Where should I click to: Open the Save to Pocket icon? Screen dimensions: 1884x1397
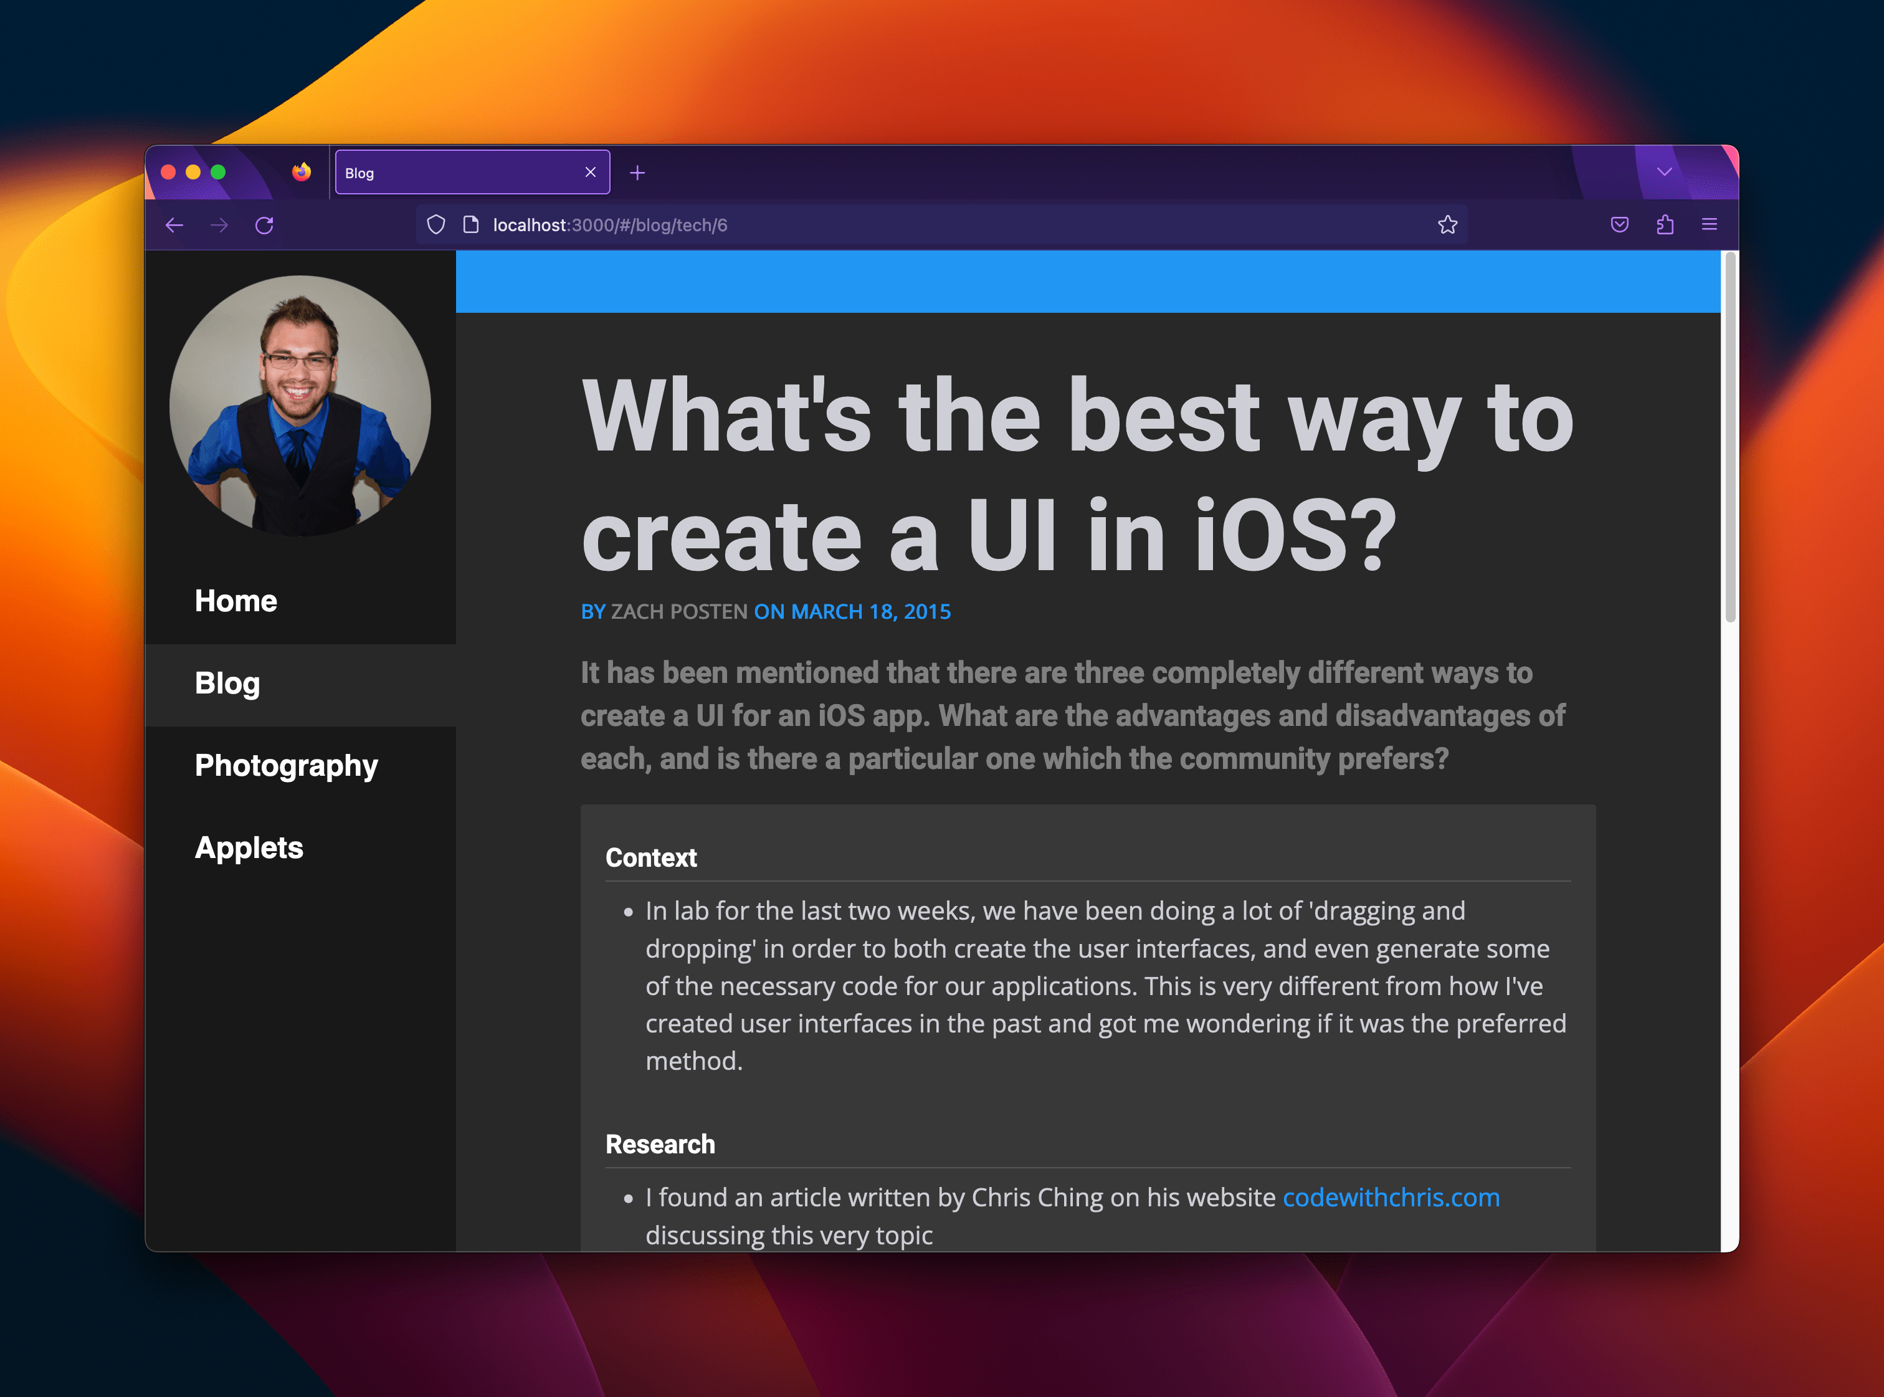point(1619,224)
